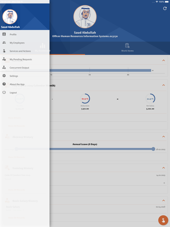170x227 pixels.
Task: Tap the Saud Abdullah name in sidebar
Action: pos(10,27)
